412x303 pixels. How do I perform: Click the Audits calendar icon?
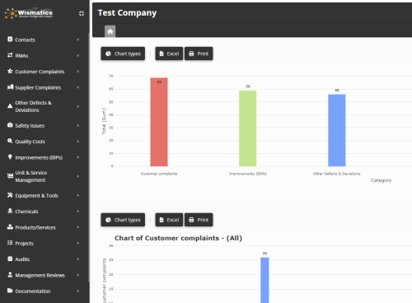click(x=10, y=259)
